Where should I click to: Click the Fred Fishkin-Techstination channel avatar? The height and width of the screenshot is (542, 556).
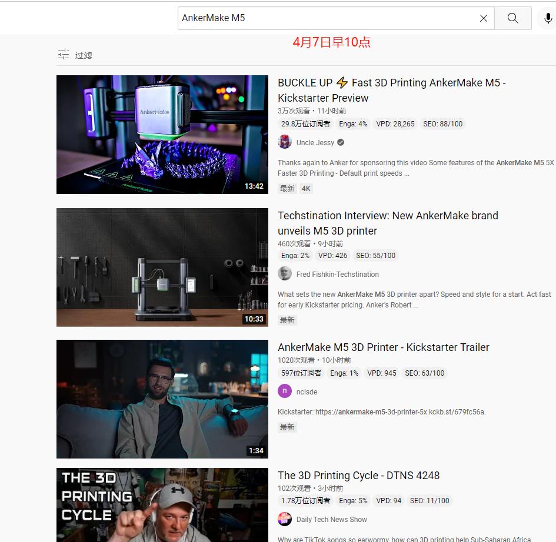tap(284, 274)
